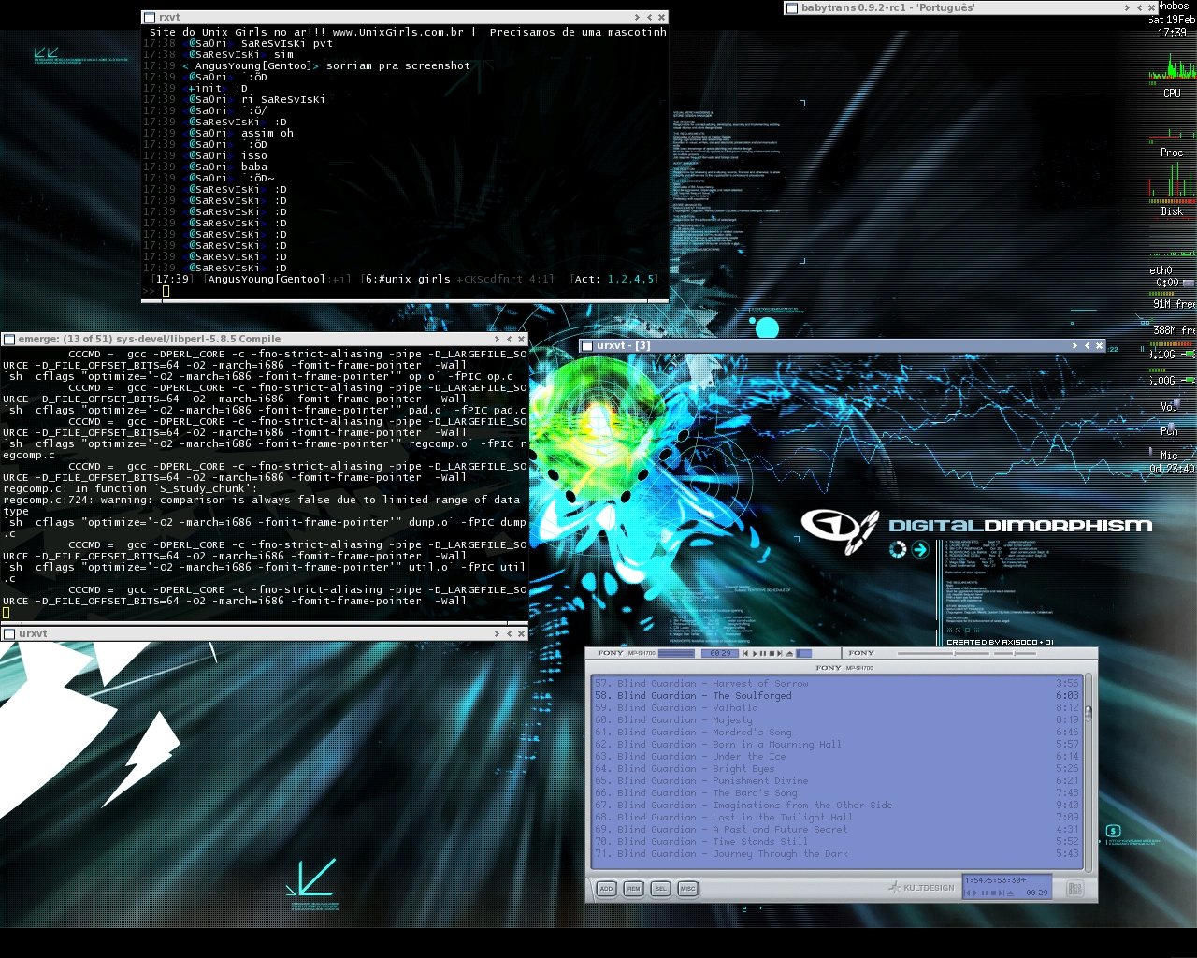Screen dimensions: 1197x958
Task: Click the rxvt window menu icon
Action: pos(151,18)
